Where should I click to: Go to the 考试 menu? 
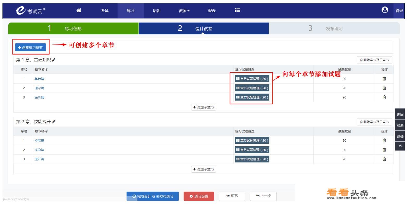[x=105, y=11]
